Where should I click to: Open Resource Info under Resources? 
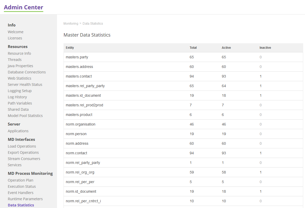point(19,53)
